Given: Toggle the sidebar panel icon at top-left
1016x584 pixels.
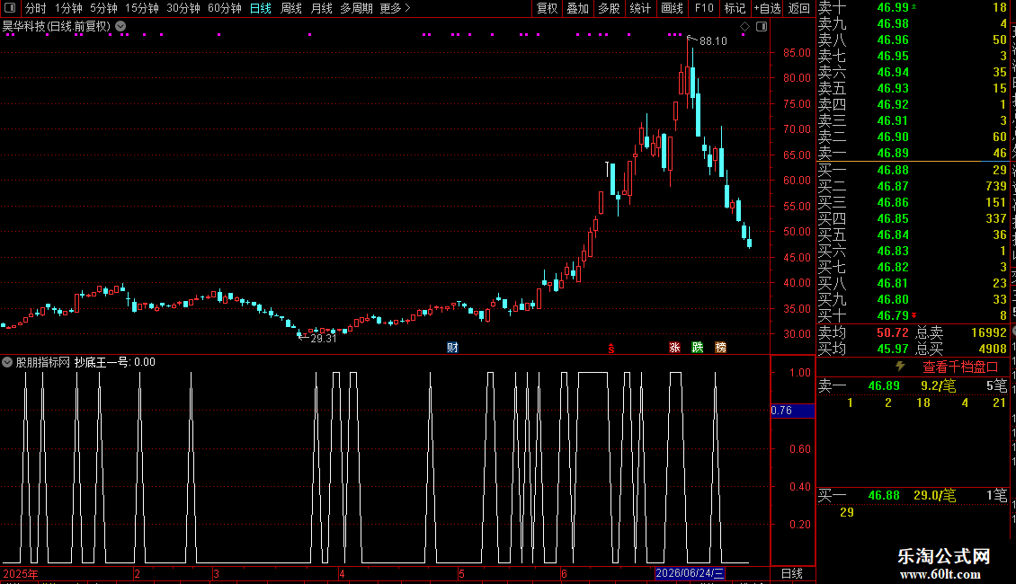Looking at the screenshot, I should coord(10,8).
